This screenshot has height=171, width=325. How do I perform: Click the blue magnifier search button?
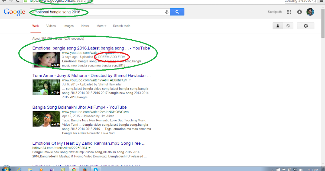(177, 12)
